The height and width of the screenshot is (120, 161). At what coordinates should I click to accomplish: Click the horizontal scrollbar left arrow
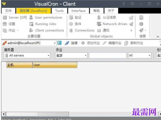pyautogui.click(x=4, y=114)
